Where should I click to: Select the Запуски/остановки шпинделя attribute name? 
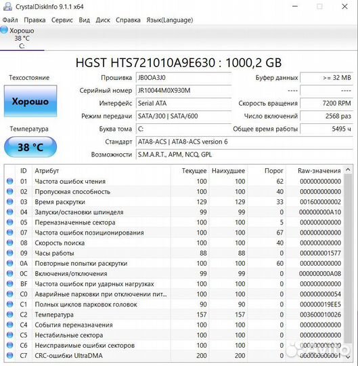(x=79, y=212)
